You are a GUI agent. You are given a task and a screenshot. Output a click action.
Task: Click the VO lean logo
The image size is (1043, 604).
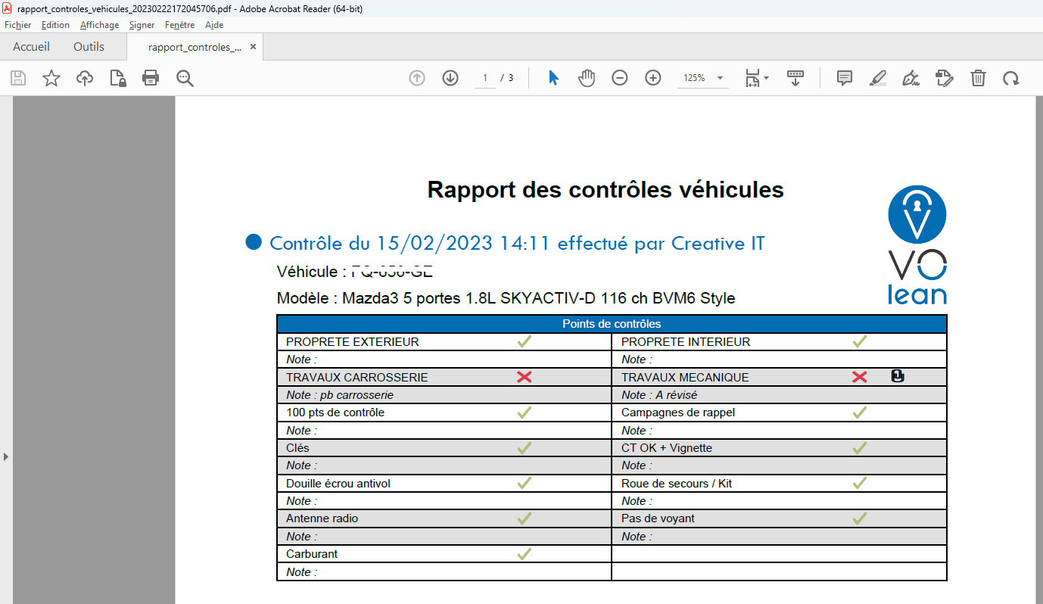[x=917, y=244]
